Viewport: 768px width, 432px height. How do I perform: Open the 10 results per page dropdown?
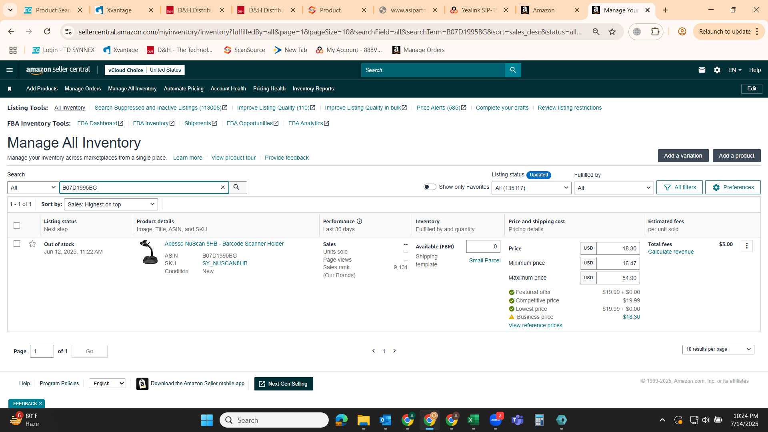click(718, 349)
